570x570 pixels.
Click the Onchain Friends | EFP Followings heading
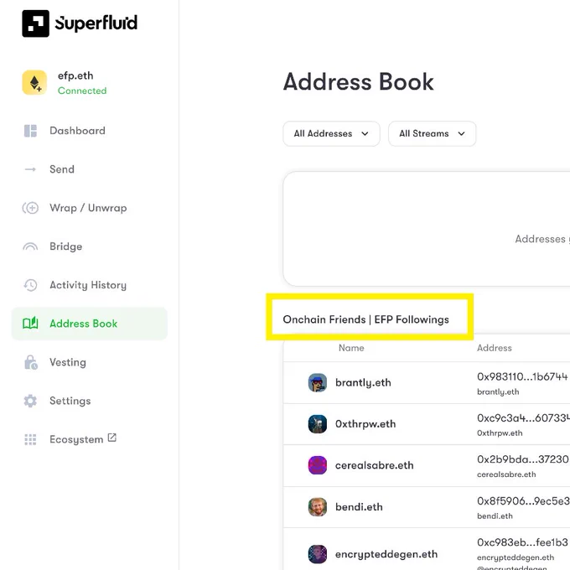click(x=365, y=319)
